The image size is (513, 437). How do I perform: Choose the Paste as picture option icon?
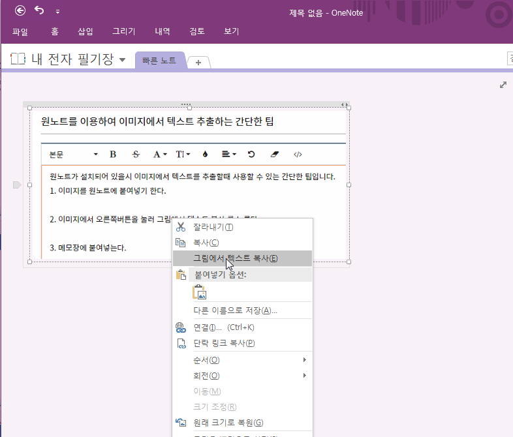(199, 292)
